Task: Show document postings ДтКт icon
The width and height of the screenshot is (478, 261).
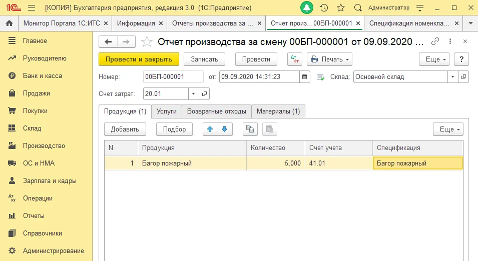Action: pos(295,59)
